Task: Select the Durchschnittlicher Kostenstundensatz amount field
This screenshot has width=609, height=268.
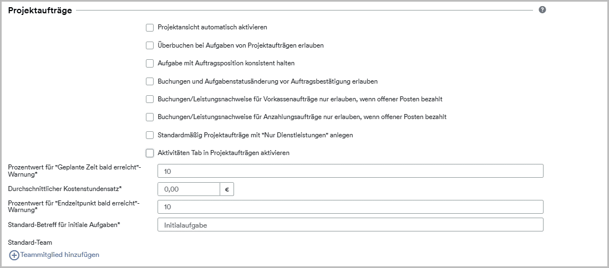Action: pyautogui.click(x=189, y=189)
